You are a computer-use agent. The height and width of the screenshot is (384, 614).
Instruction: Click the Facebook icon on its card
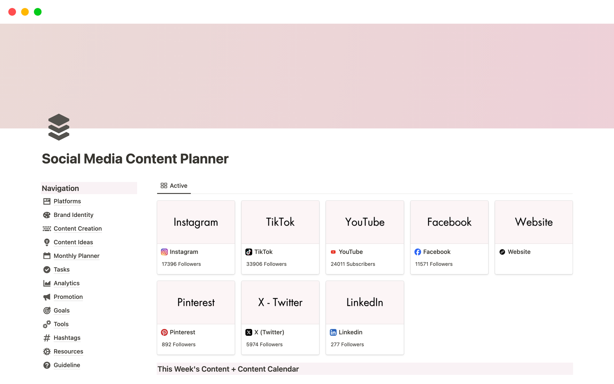pyautogui.click(x=418, y=252)
